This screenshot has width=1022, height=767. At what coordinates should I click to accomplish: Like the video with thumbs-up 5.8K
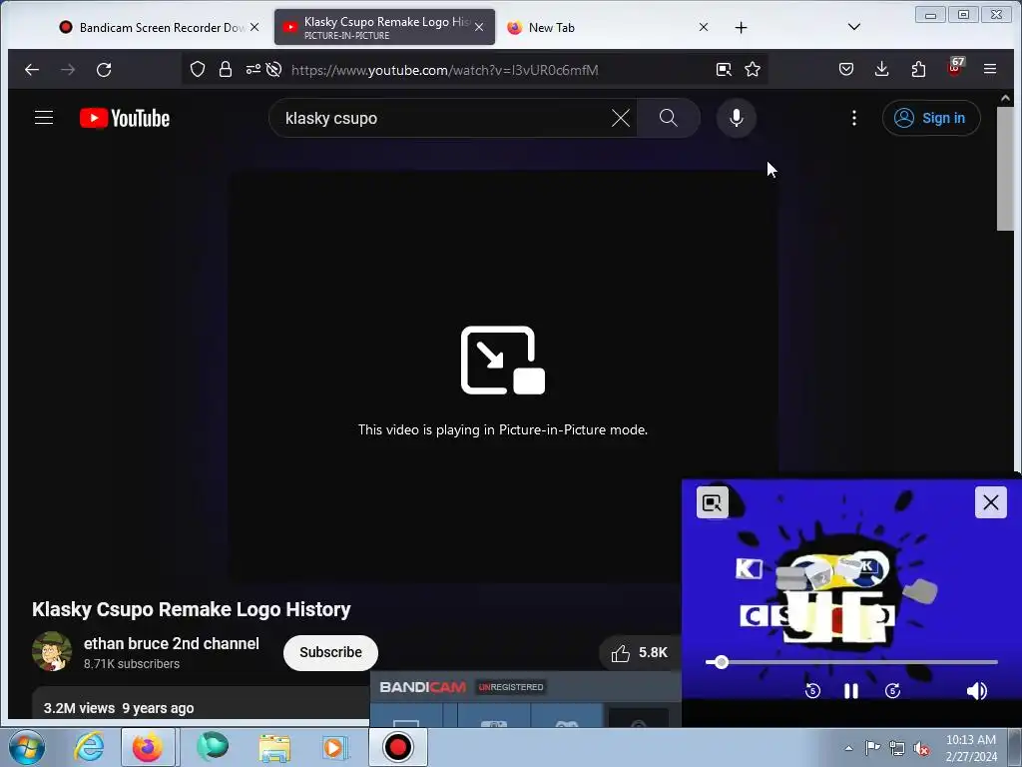point(639,653)
